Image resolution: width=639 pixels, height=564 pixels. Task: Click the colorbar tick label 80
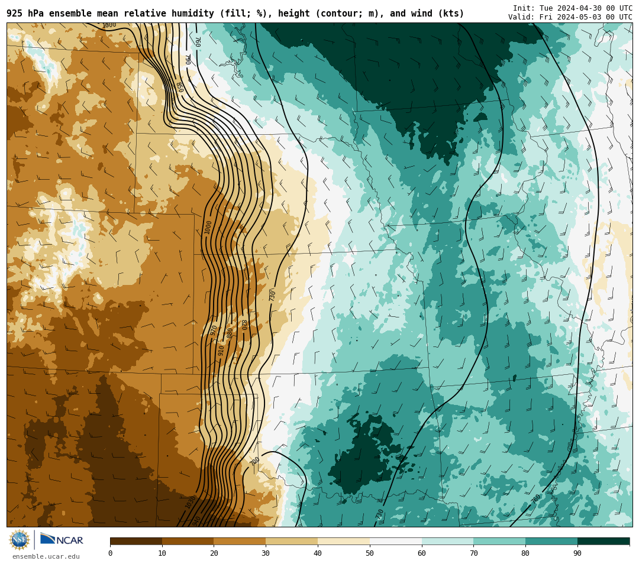tap(525, 553)
